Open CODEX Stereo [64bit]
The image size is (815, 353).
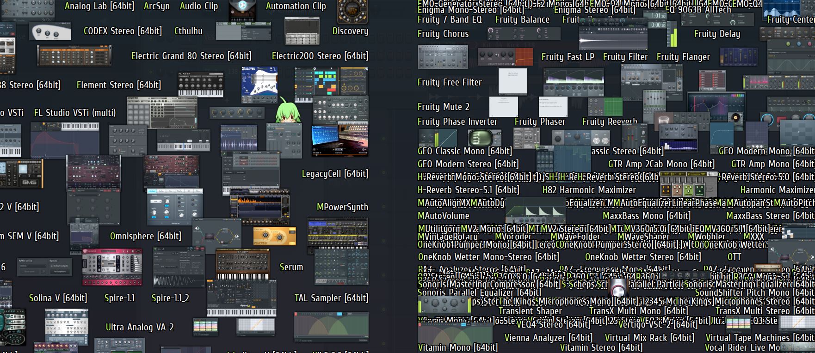123,31
